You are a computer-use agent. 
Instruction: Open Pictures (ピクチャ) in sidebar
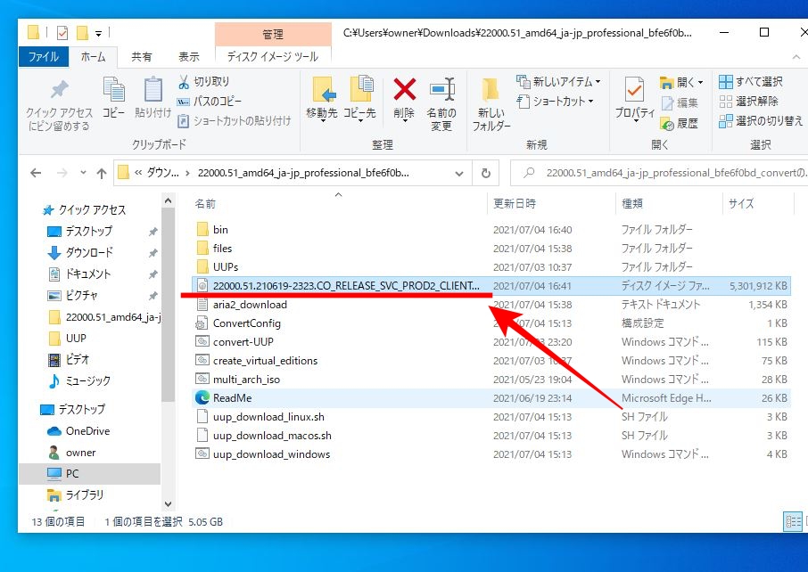(x=72, y=295)
